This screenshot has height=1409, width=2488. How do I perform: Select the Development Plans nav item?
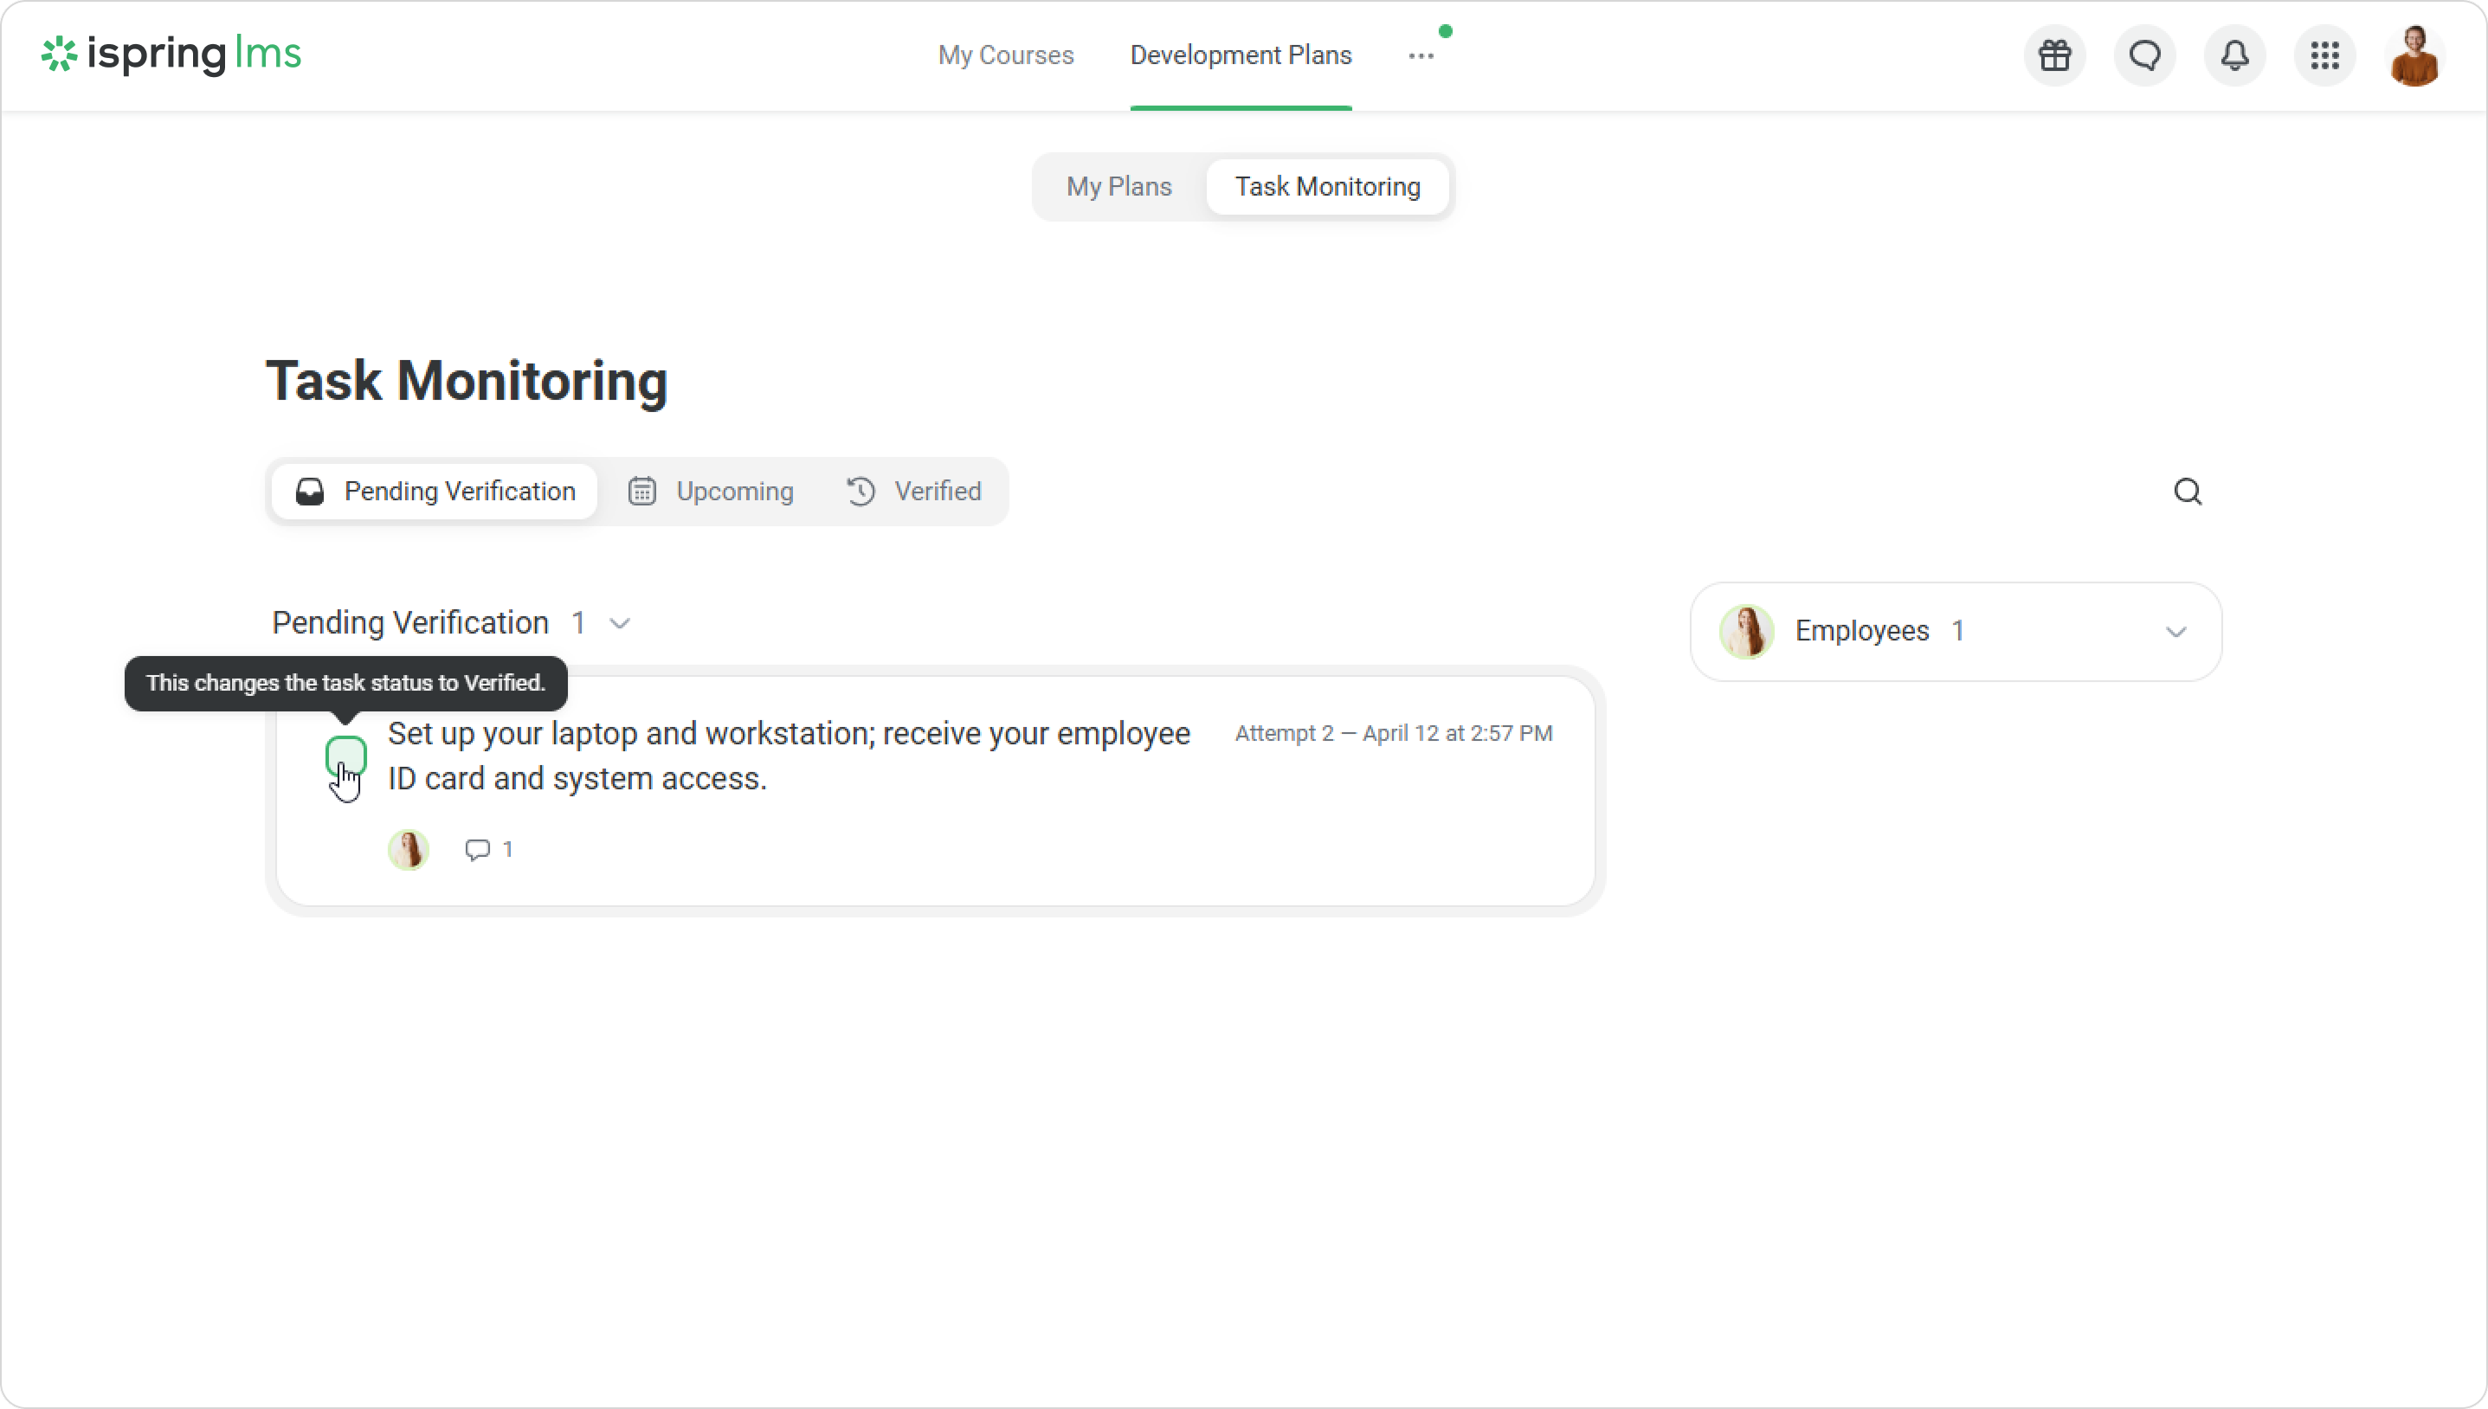[1241, 55]
